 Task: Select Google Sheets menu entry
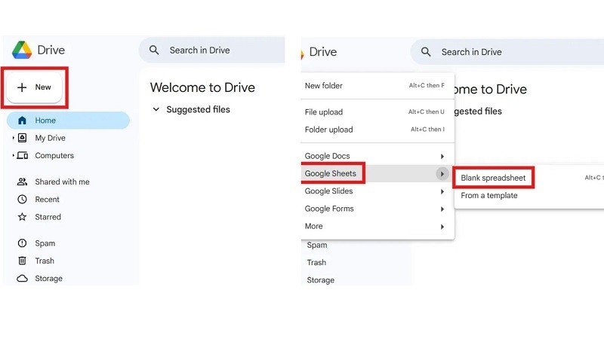(377, 174)
